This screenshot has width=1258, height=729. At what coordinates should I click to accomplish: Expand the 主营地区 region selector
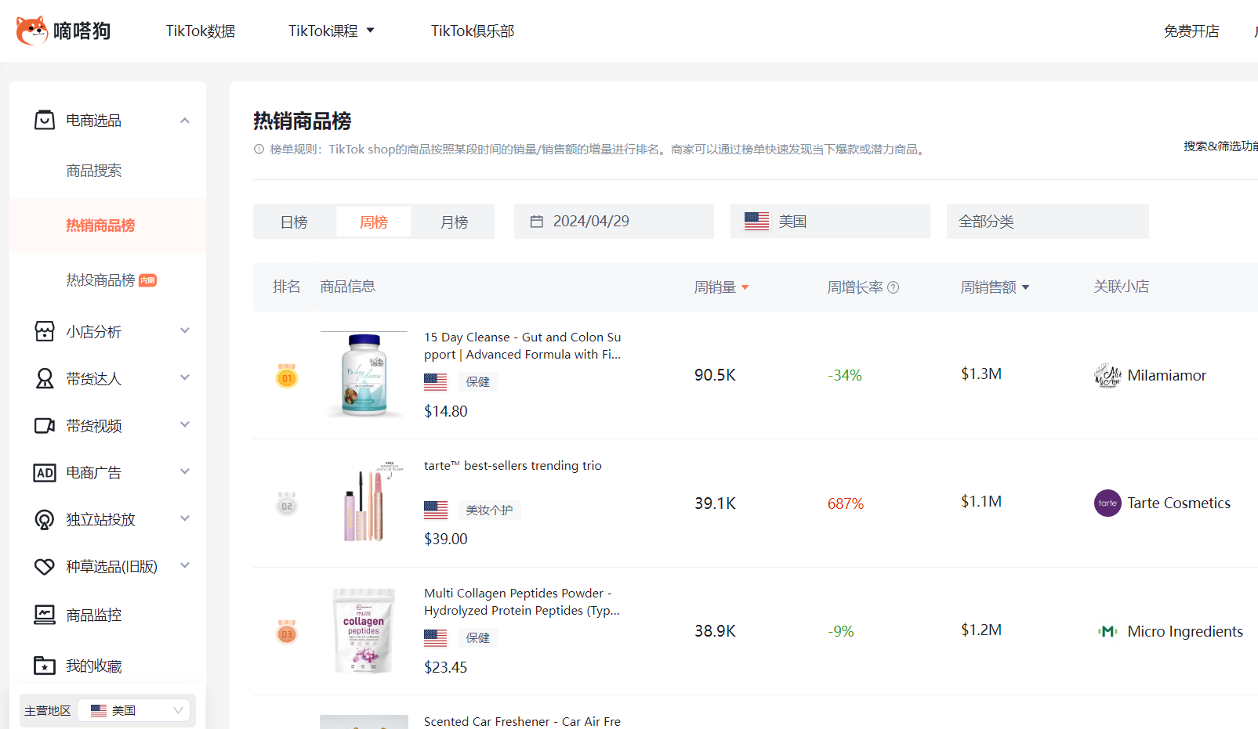[x=135, y=710]
